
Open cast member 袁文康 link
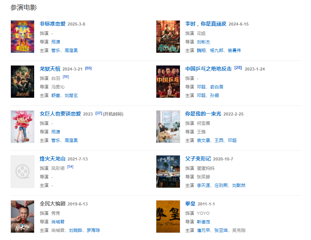[203, 140]
